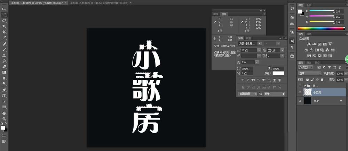Screen dimensions: 348x151
Task: Select the Zoom tool in the toolbar
Action: 5,119
